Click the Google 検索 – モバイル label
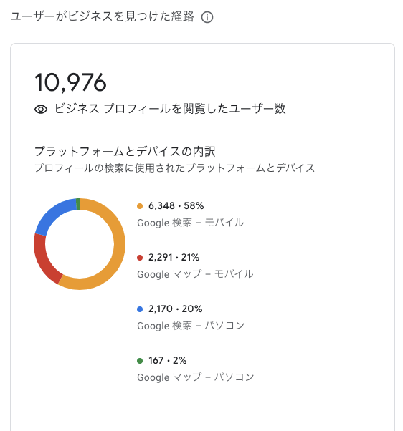403x431 pixels. [x=191, y=223]
